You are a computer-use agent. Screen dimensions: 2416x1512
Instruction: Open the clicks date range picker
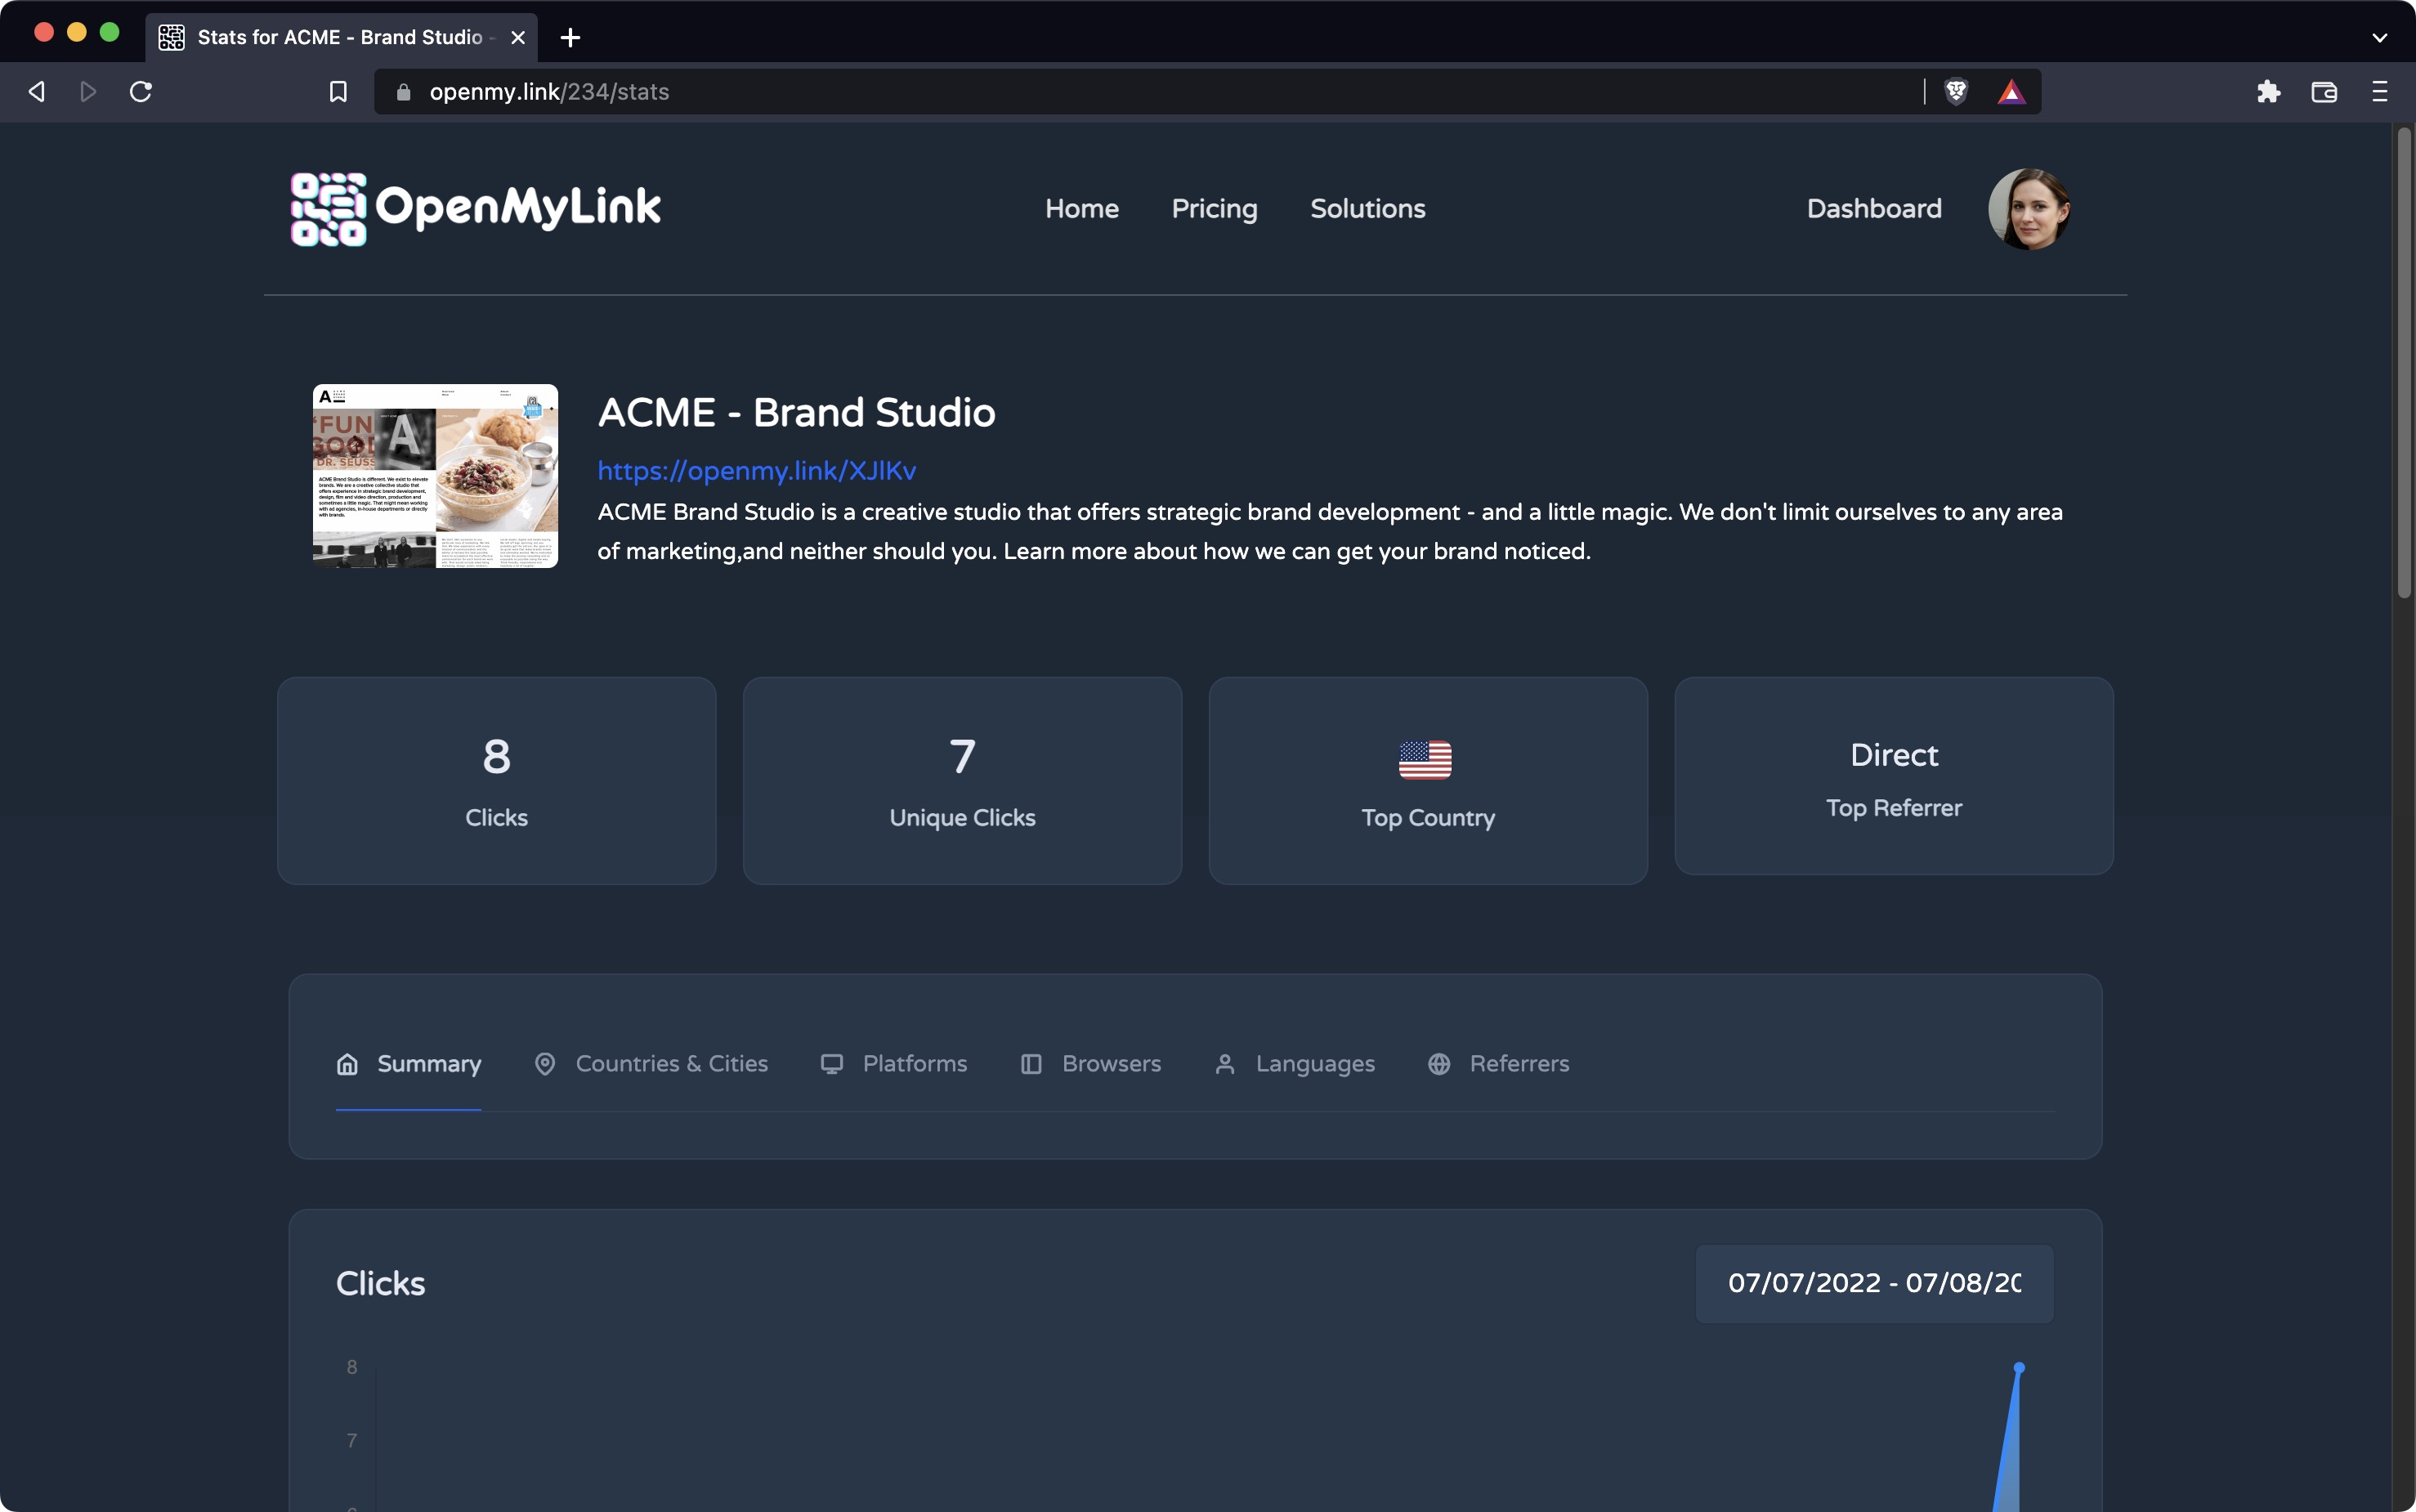click(1873, 1283)
